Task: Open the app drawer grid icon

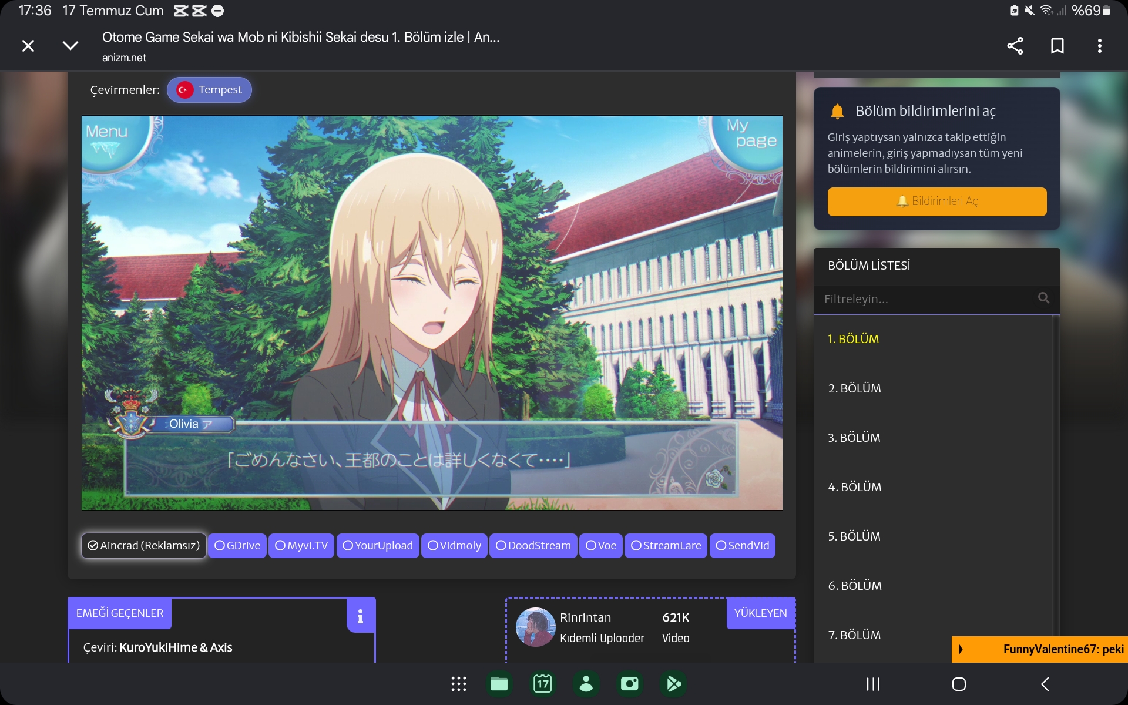Action: coord(459,684)
